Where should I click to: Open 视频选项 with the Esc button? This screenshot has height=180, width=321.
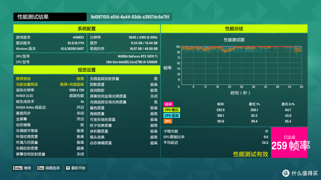pos(49,168)
